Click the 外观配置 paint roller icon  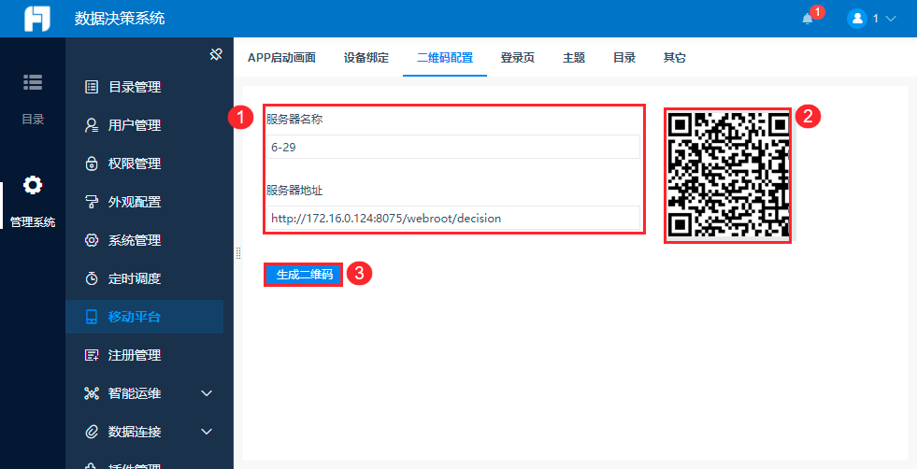click(x=92, y=202)
